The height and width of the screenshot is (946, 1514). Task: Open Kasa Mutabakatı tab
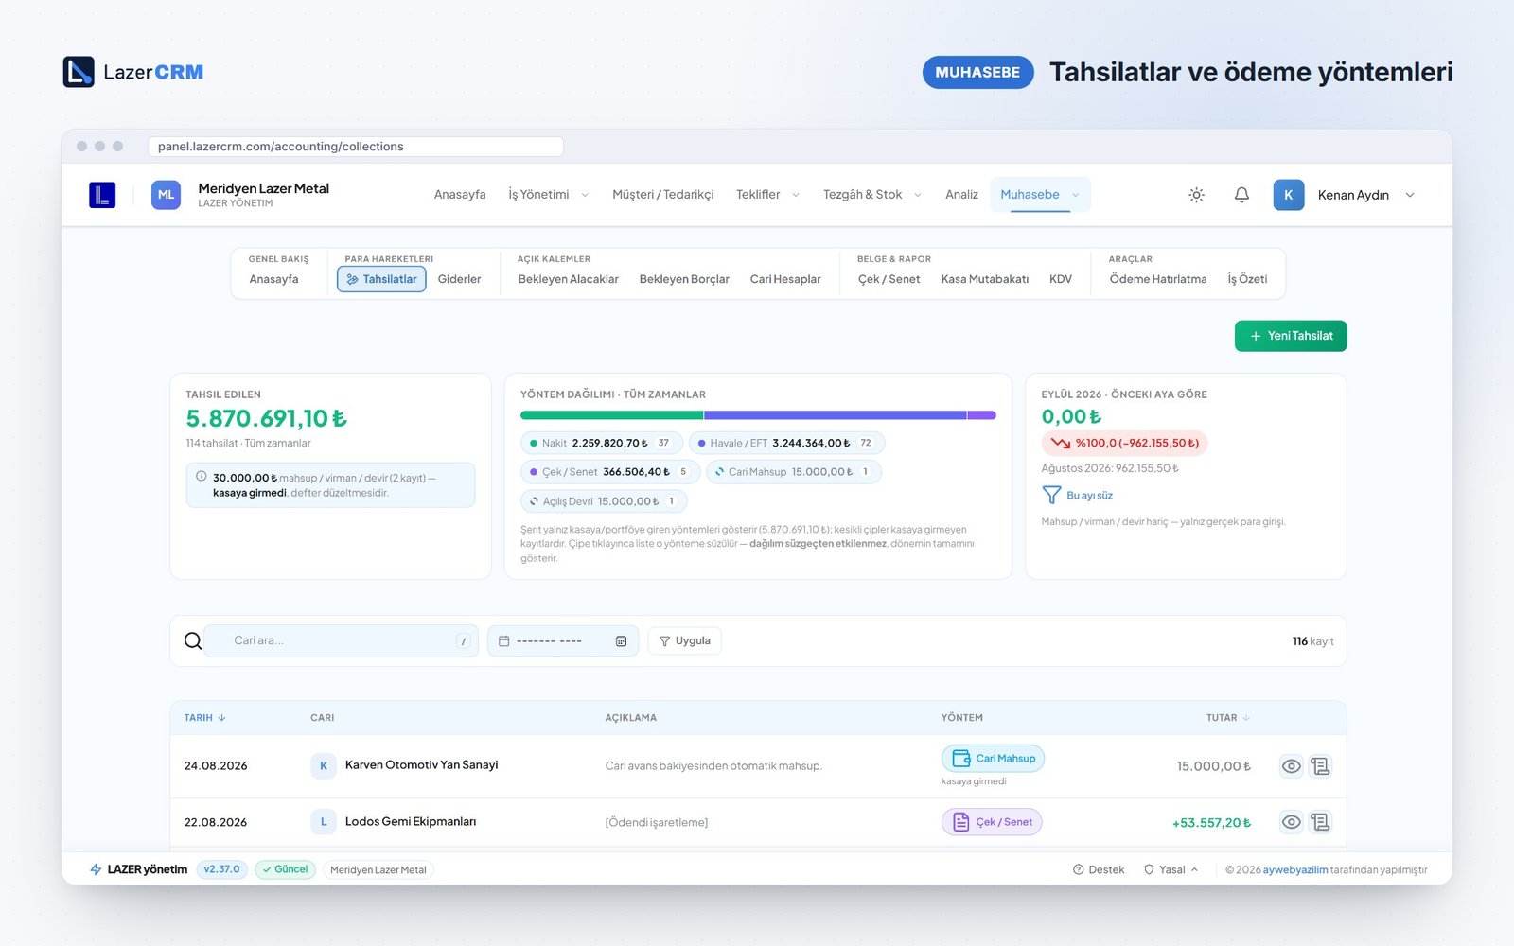(985, 279)
